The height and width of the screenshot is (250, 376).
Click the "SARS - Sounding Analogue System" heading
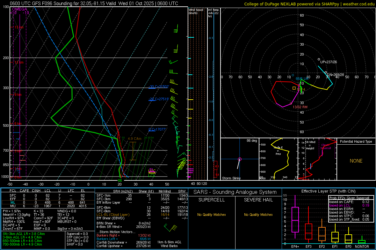coord(235,192)
